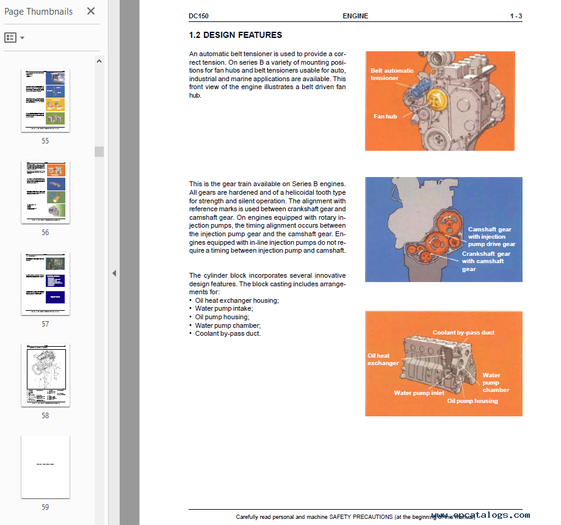This screenshot has height=525, width=561.
Task: Click the 1.2 DESIGN FEATURES heading
Action: pyautogui.click(x=236, y=35)
